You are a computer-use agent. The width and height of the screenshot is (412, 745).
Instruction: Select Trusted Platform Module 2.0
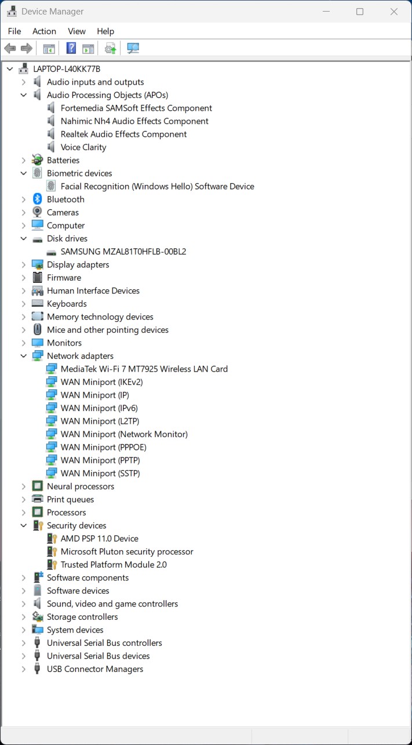[x=114, y=565]
